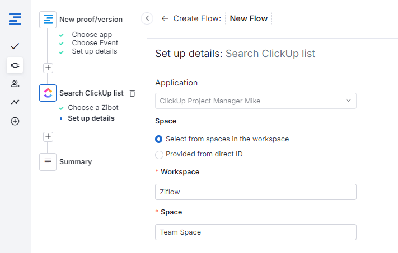Open Choose a Zibot step
Screen dimensions: 398x253
pyautogui.click(x=92, y=107)
